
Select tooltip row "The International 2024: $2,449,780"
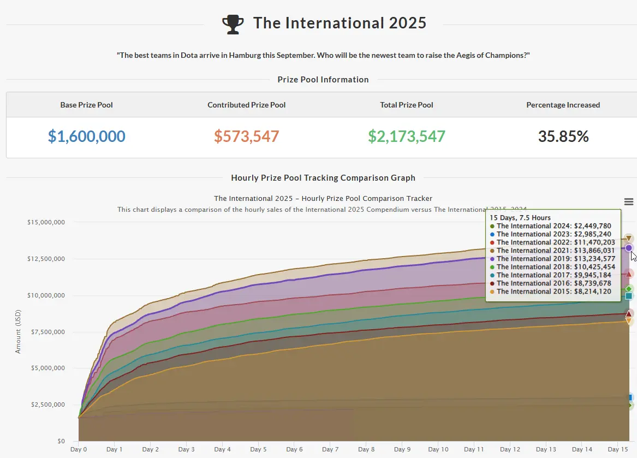click(550, 226)
